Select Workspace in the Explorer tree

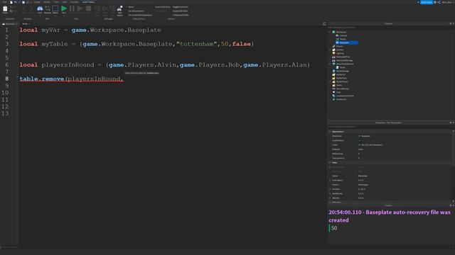(x=341, y=32)
